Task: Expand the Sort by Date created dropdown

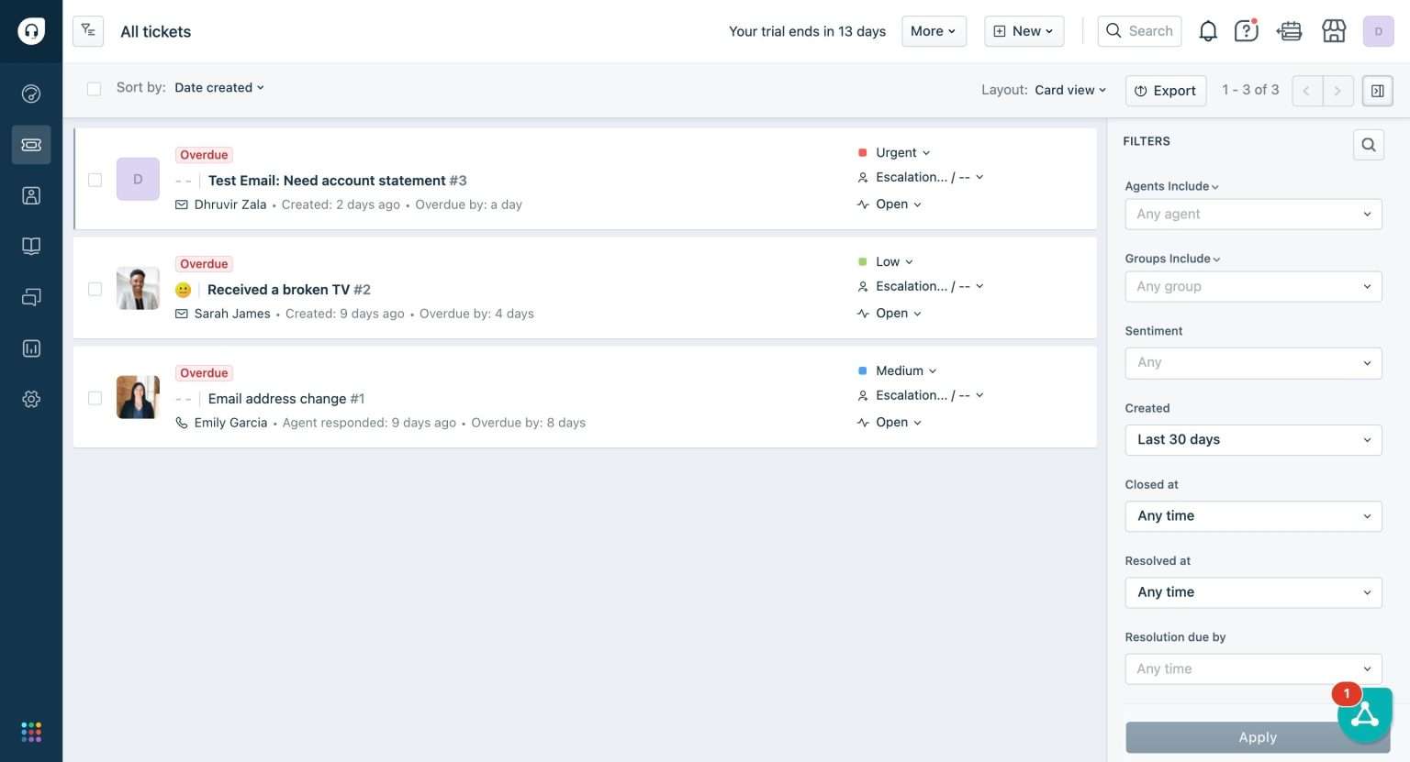Action: (x=219, y=87)
